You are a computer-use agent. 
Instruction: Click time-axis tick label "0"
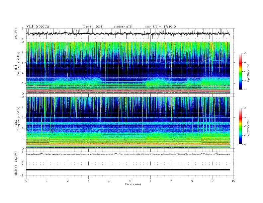[x=26, y=181]
